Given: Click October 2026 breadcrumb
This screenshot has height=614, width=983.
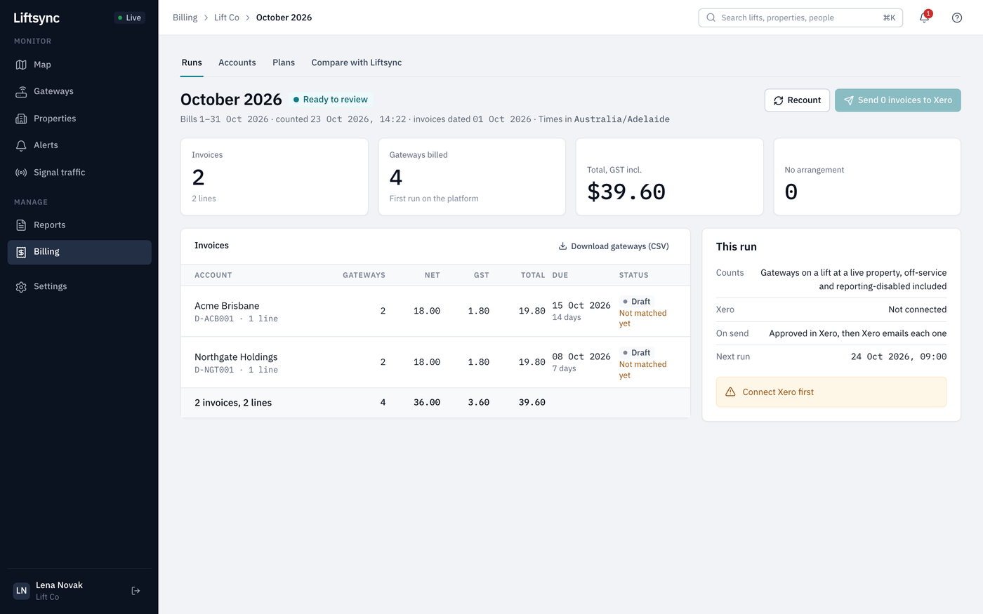Looking at the screenshot, I should pyautogui.click(x=284, y=18).
